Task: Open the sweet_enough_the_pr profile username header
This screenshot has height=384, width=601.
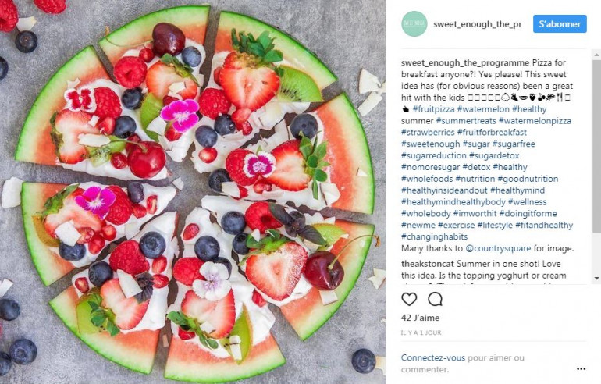Action: click(477, 23)
